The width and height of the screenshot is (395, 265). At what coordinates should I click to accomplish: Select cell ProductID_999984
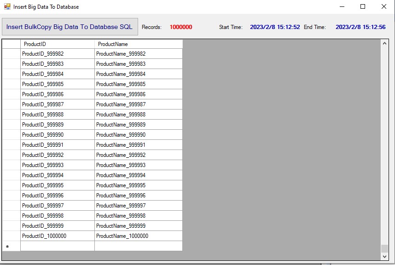tap(58, 74)
